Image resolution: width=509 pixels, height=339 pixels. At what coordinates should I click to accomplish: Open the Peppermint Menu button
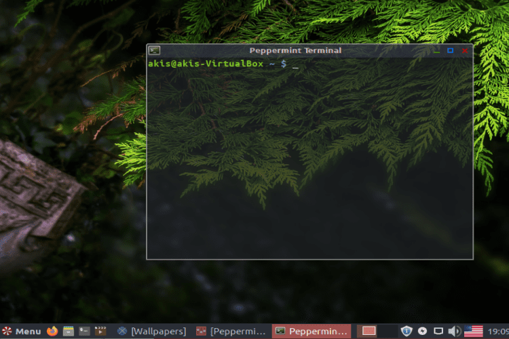[22, 332]
